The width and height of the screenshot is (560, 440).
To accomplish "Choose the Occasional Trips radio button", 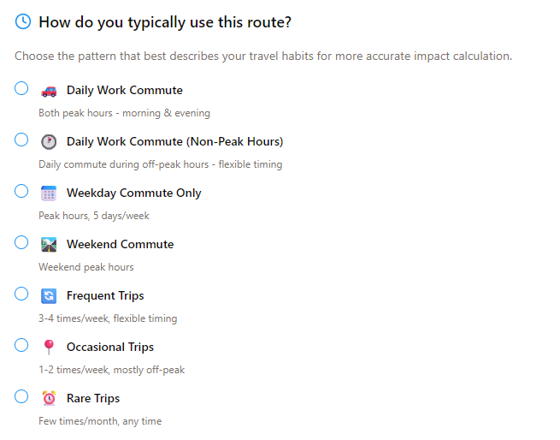I will click(x=21, y=345).
